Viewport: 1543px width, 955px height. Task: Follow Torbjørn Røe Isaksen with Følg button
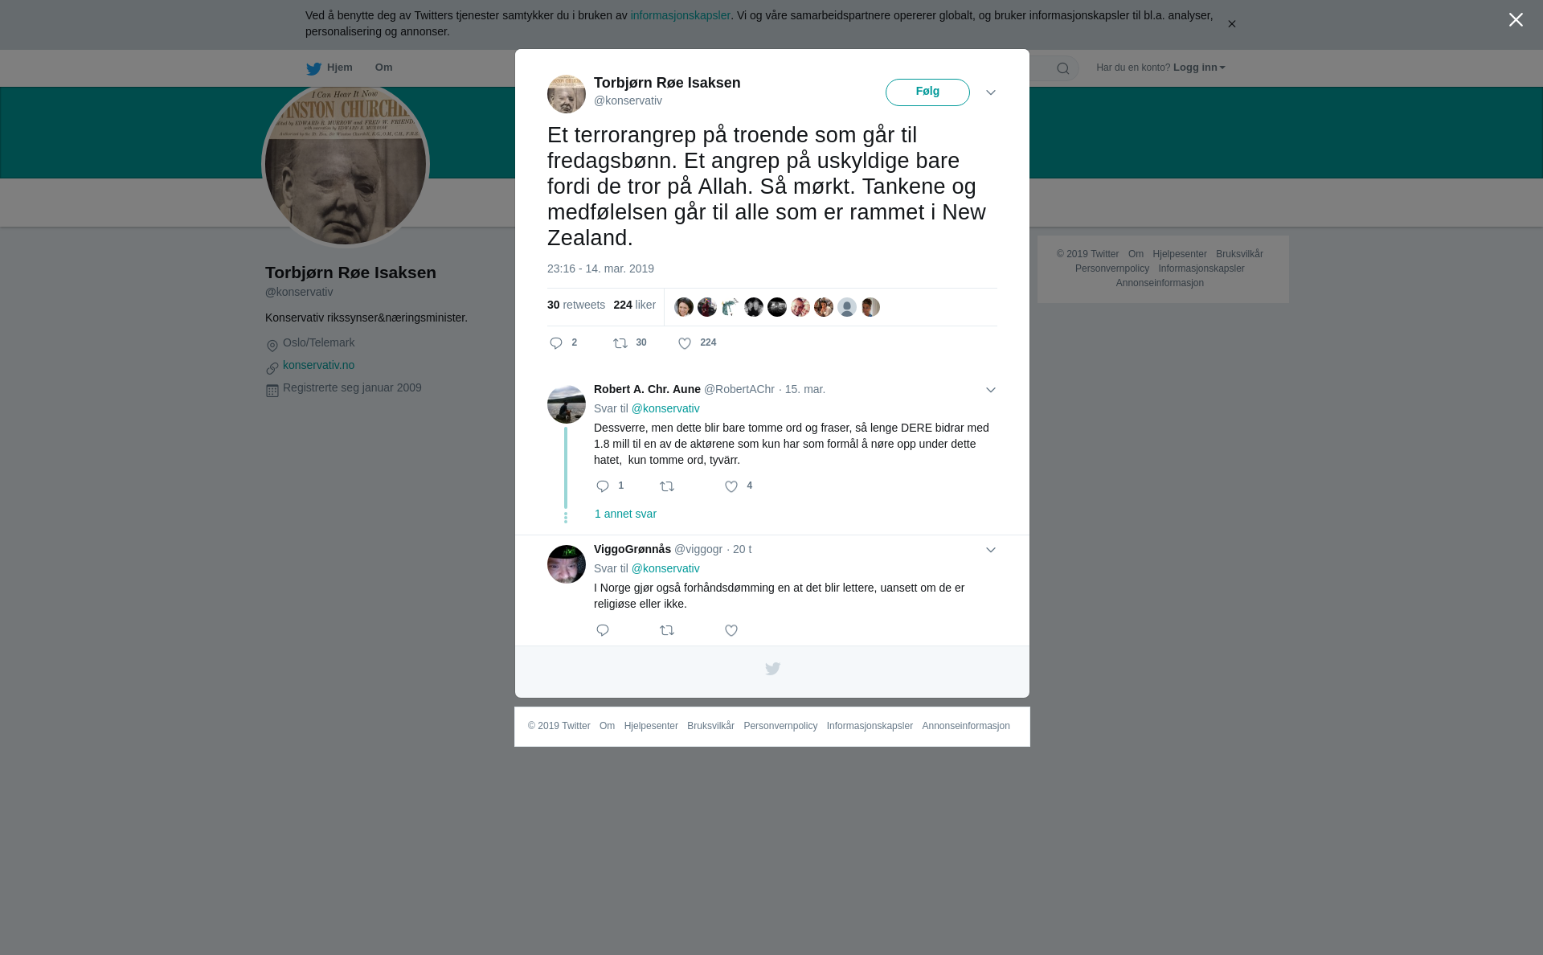927,92
